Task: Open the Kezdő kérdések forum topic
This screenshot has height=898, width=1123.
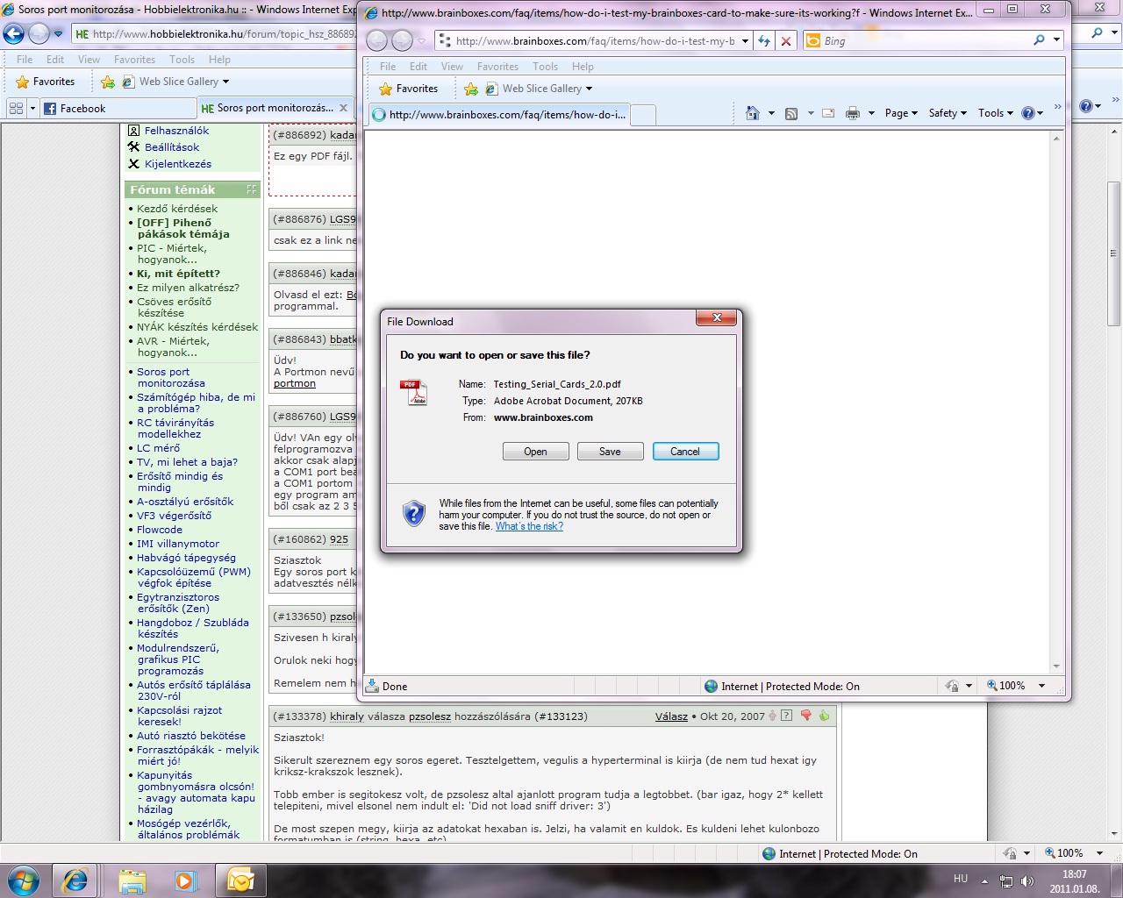Action: click(x=177, y=209)
